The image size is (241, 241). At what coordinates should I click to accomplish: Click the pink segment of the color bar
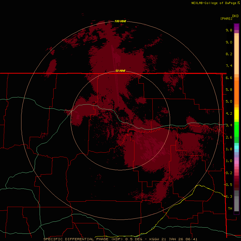coord(236,162)
